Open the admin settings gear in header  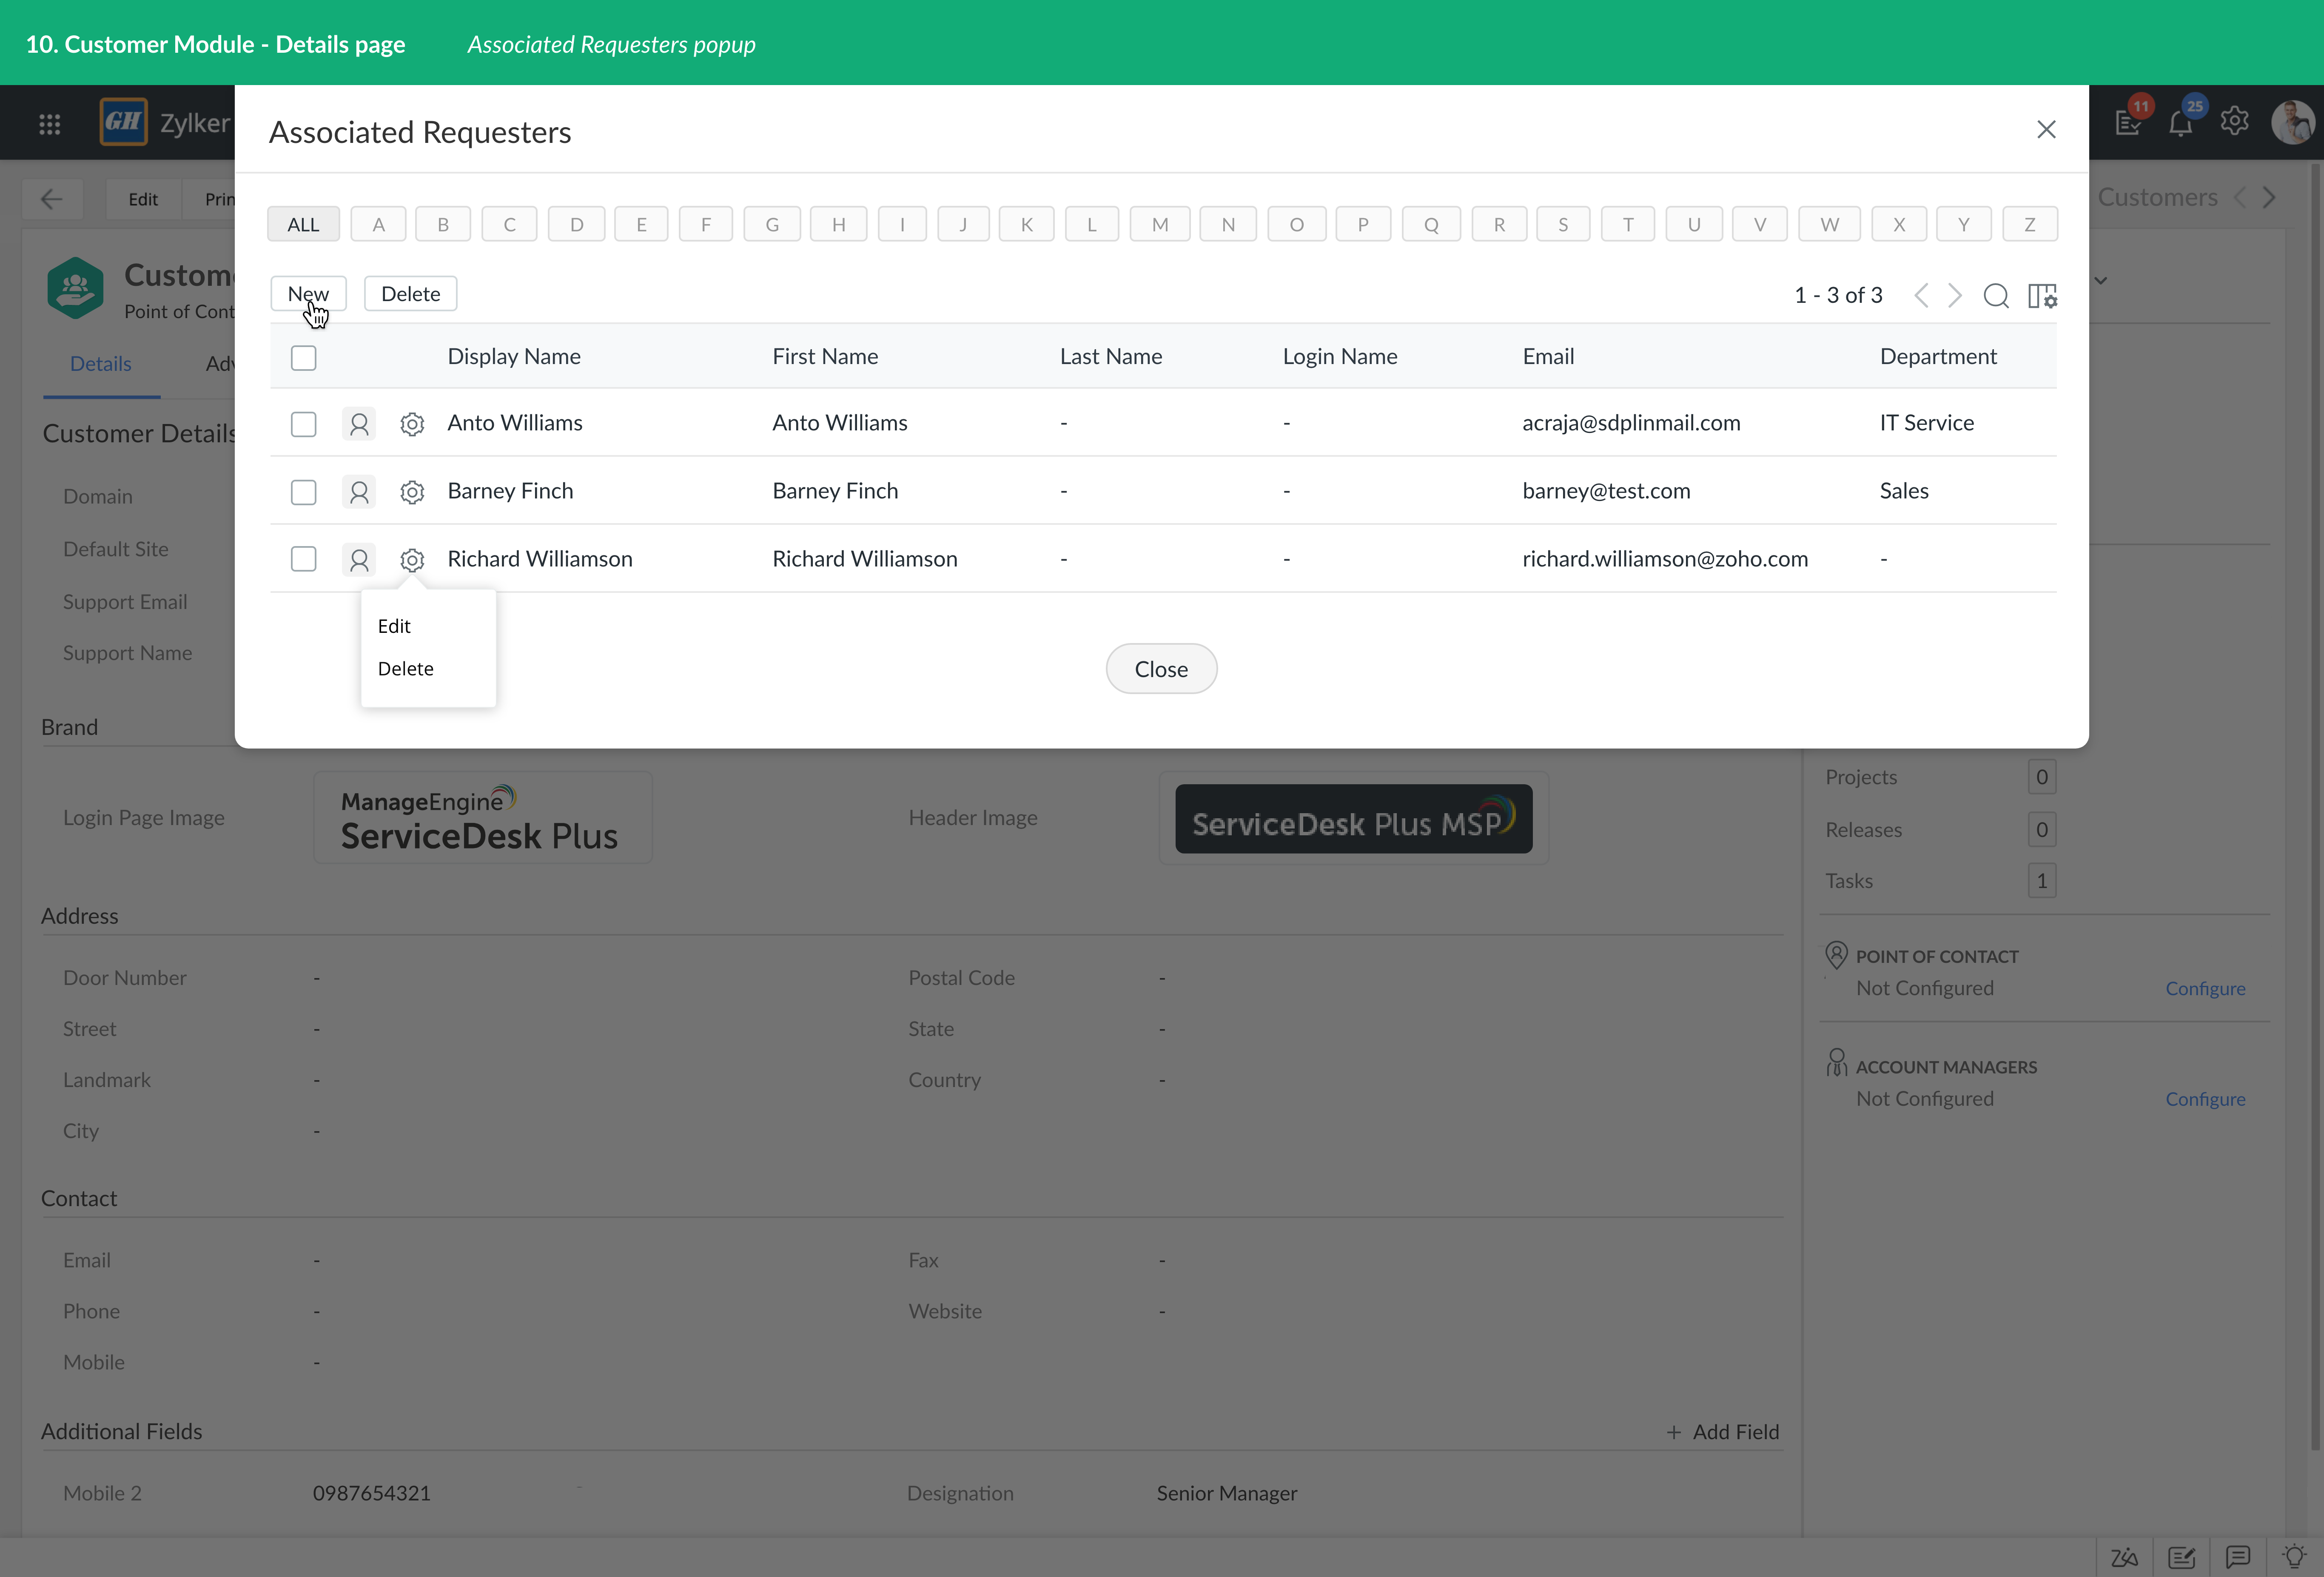coord(2235,121)
